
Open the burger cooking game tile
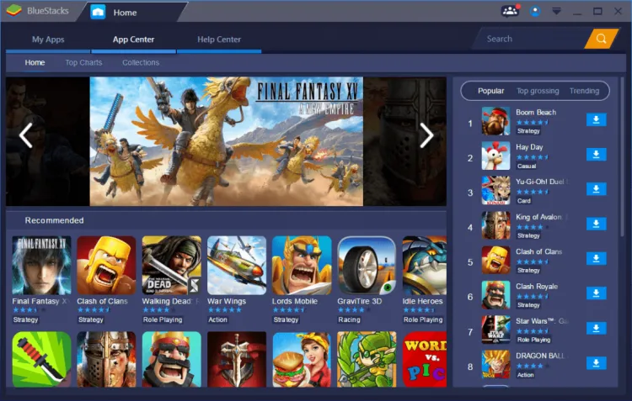point(302,359)
